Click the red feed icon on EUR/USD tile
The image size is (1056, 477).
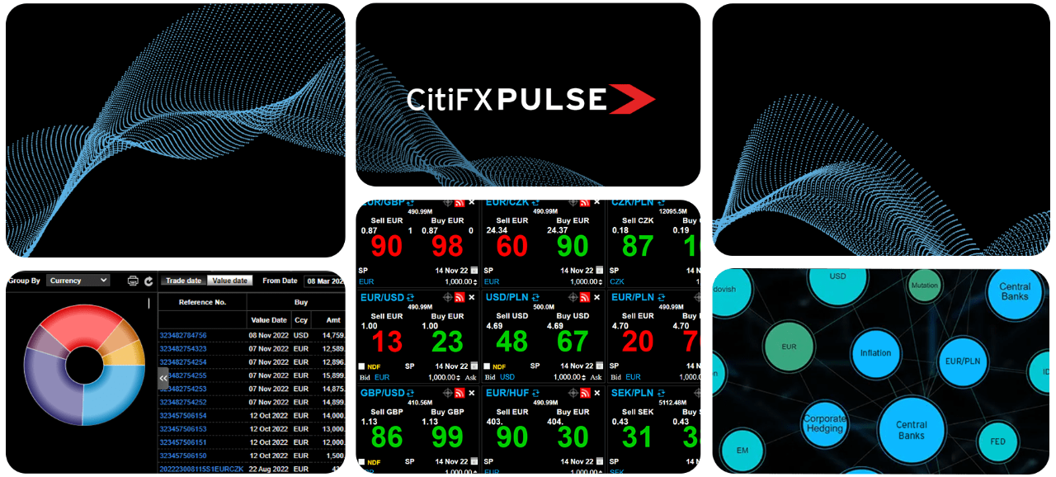click(x=460, y=297)
